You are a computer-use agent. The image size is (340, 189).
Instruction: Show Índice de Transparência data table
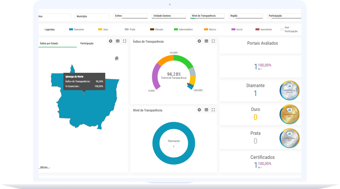[206, 41]
